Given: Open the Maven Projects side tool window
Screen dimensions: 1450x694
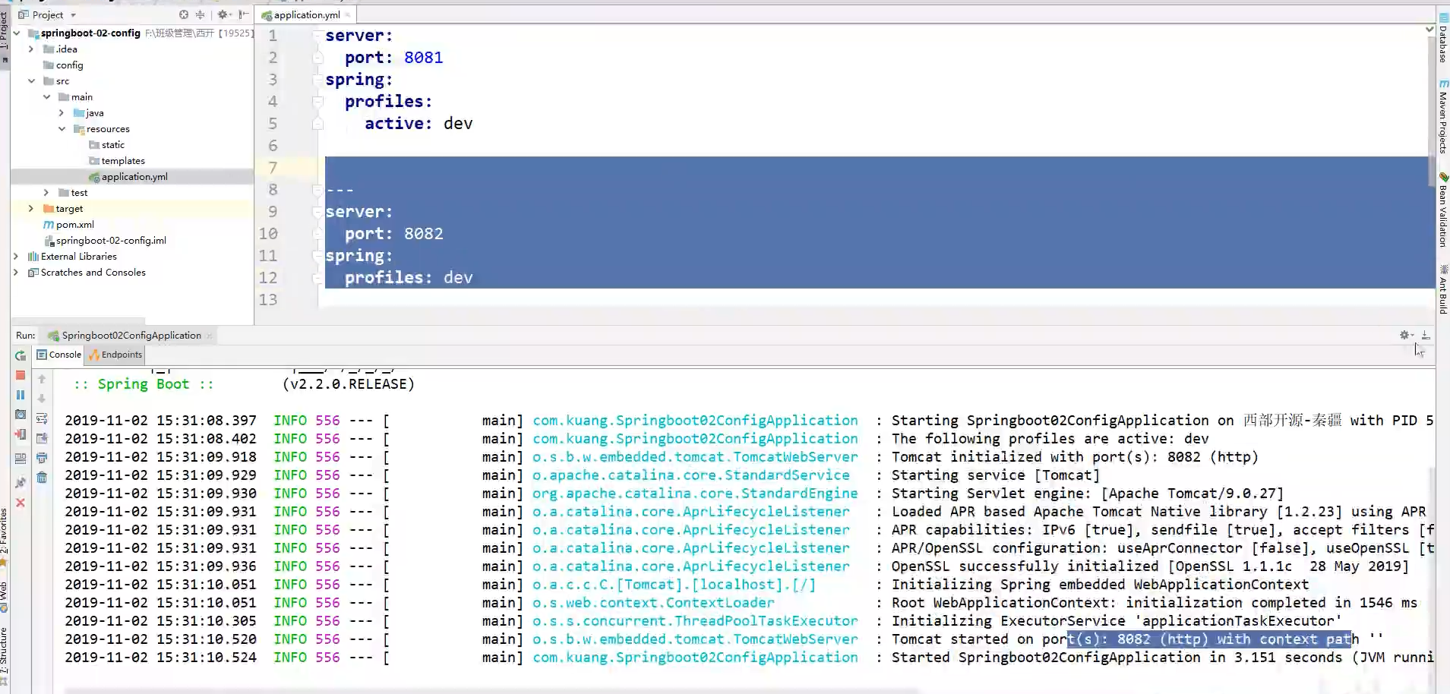Looking at the screenshot, I should 1443,117.
